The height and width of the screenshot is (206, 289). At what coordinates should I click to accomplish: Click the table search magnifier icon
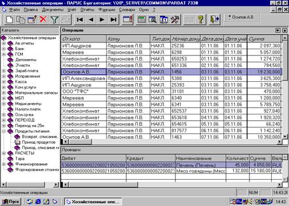[153, 19]
